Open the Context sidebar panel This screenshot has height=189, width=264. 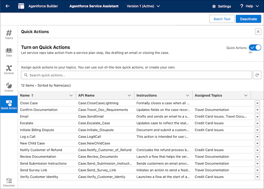tap(9, 70)
